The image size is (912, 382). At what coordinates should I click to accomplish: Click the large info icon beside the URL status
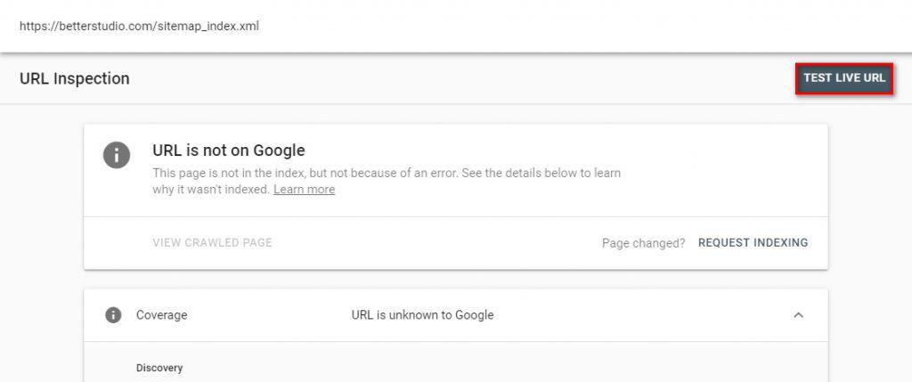click(117, 154)
